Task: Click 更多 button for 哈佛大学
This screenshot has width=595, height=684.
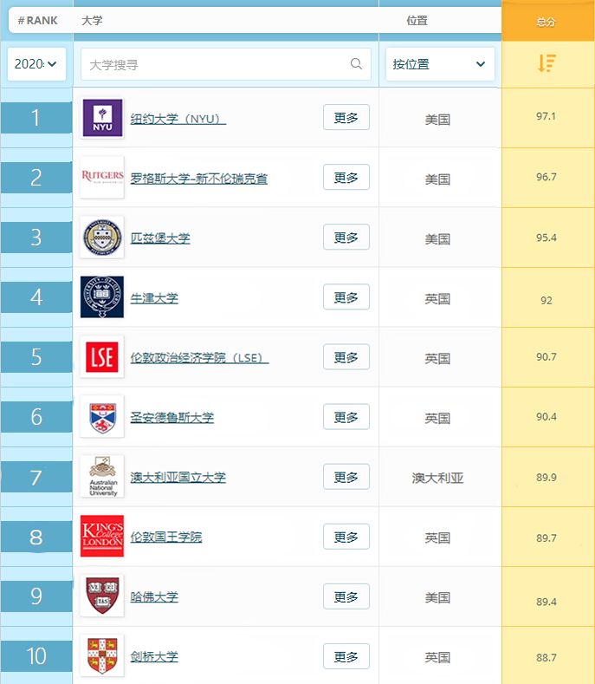Action: [x=346, y=596]
